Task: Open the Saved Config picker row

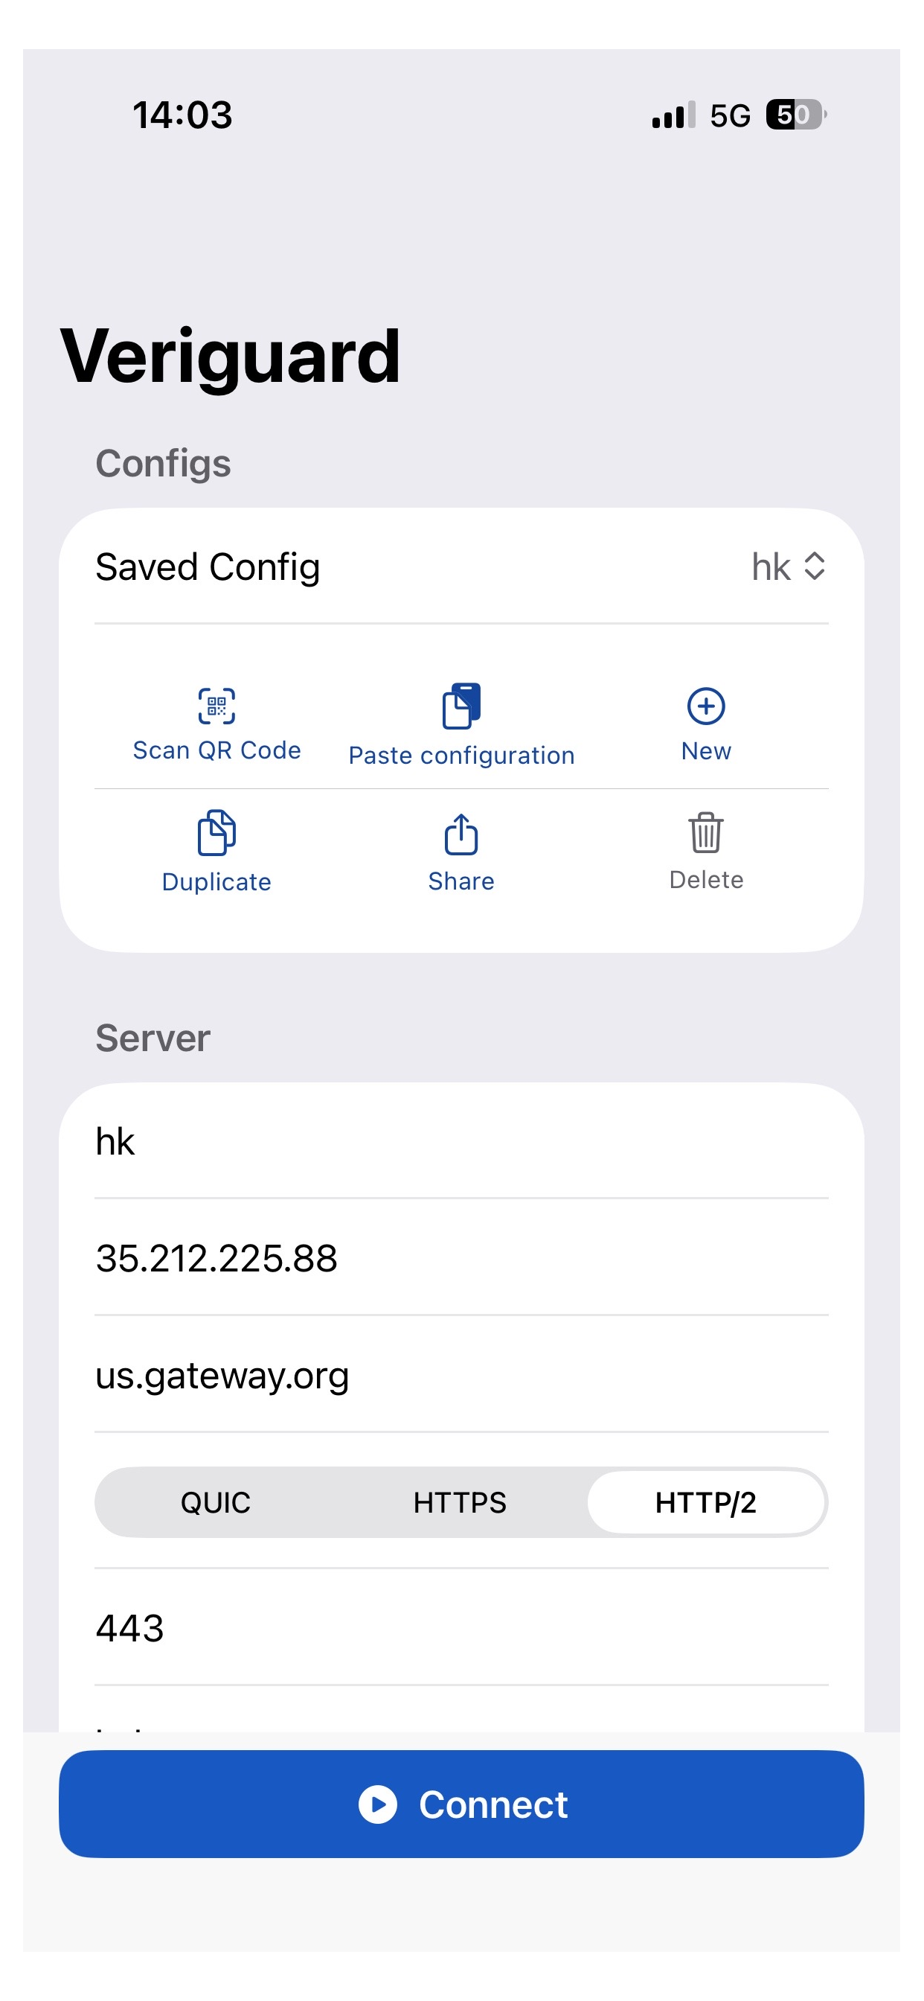Action: (461, 567)
